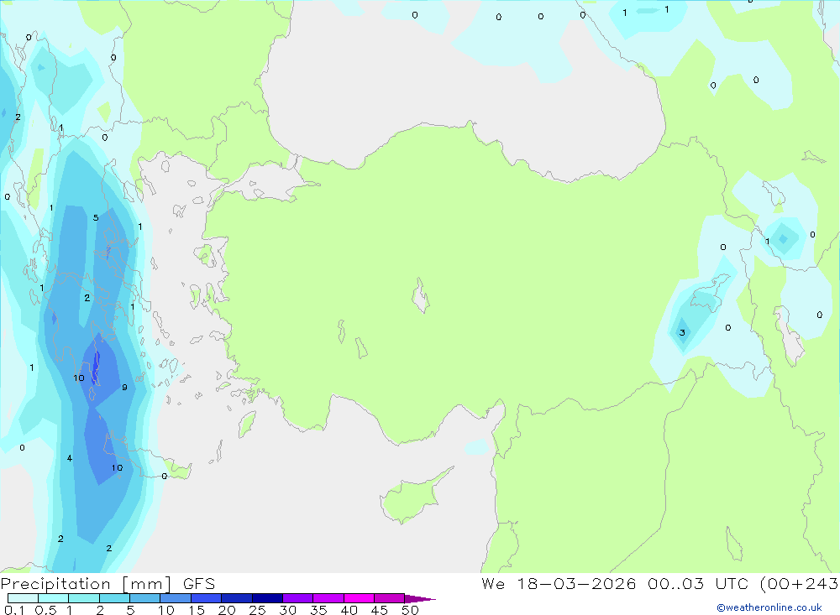Click the '50' legend scale label
The width and height of the screenshot is (840, 615).
tap(410, 610)
